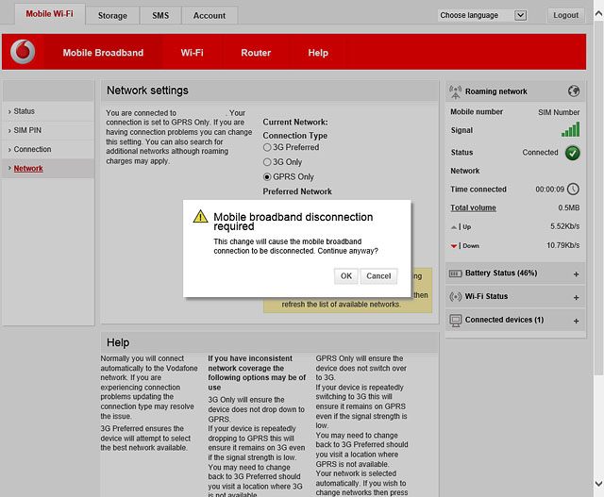Image resolution: width=604 pixels, height=497 pixels.
Task: Expand the Connected devices panel
Action: 576,321
